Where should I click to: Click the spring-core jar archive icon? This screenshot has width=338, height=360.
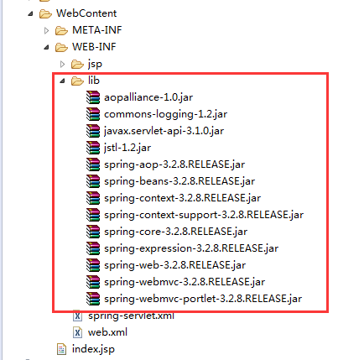point(93,232)
